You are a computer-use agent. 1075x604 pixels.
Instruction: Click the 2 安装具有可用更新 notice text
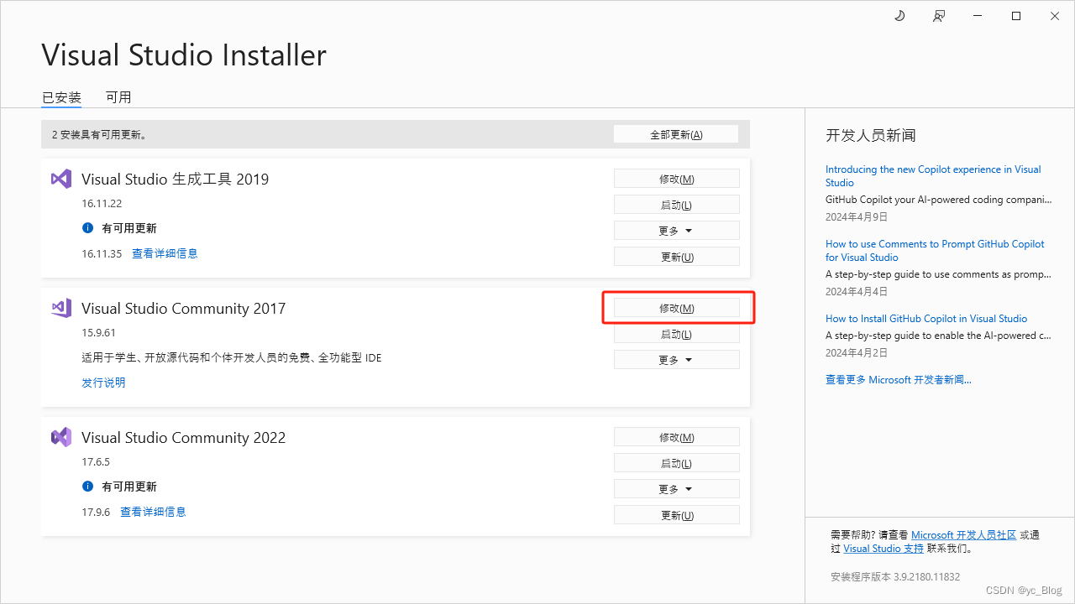point(99,134)
